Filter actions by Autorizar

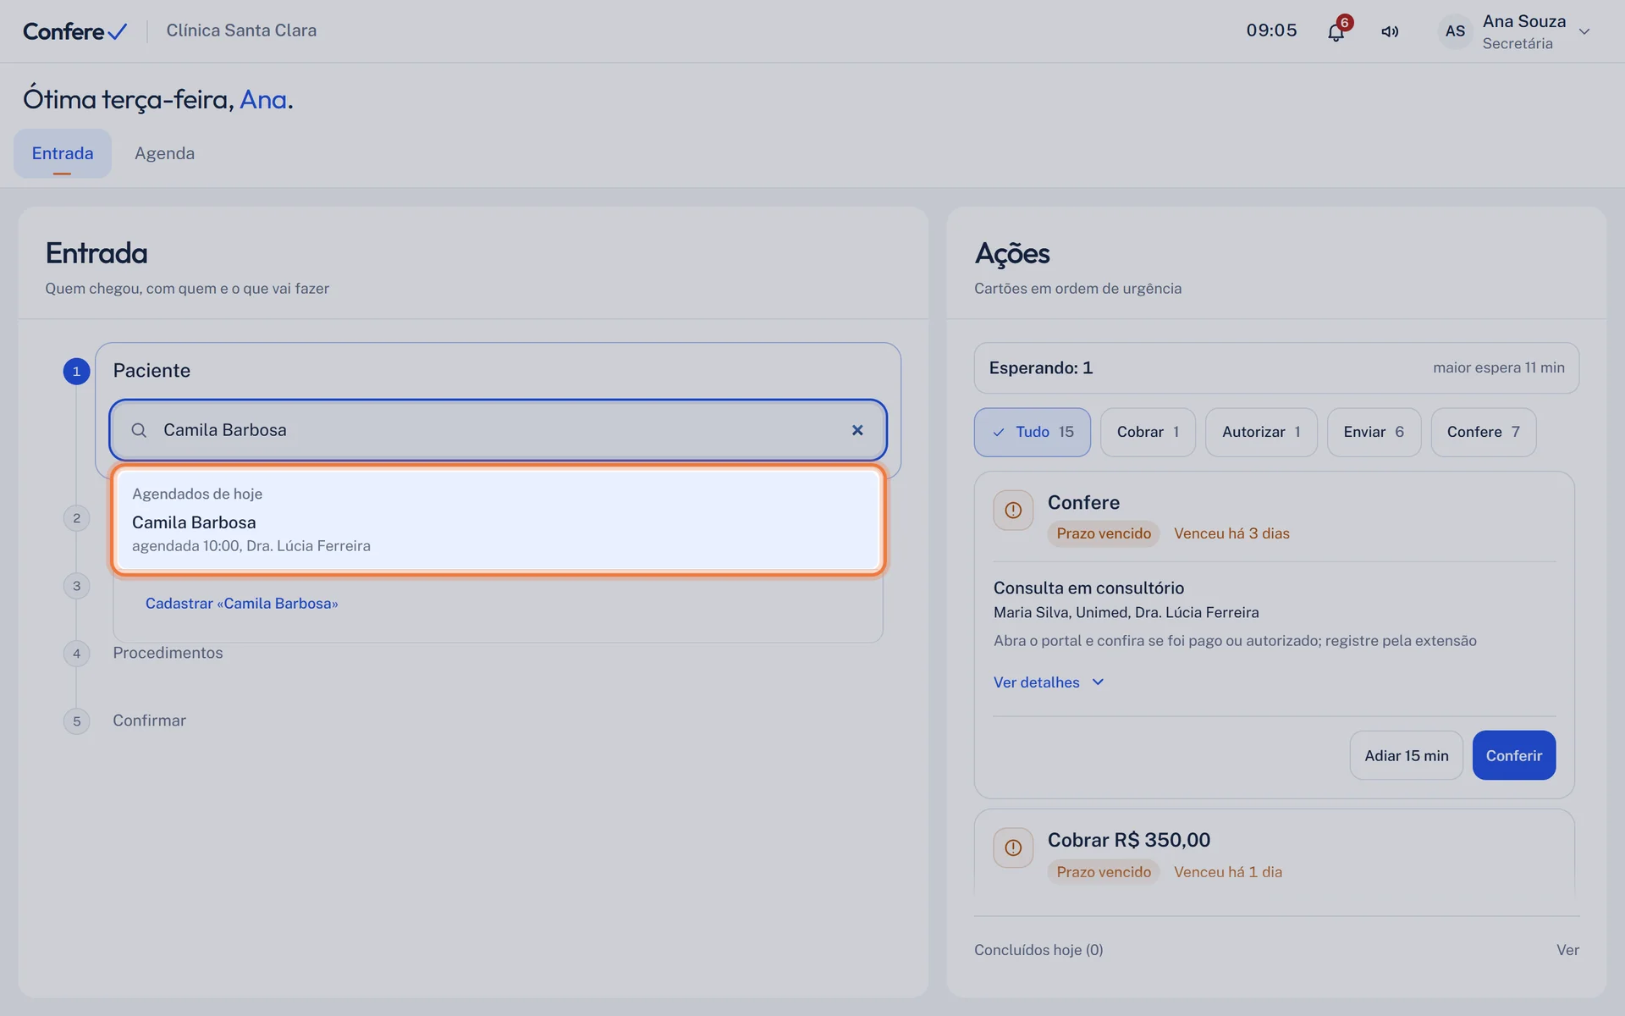(1261, 432)
